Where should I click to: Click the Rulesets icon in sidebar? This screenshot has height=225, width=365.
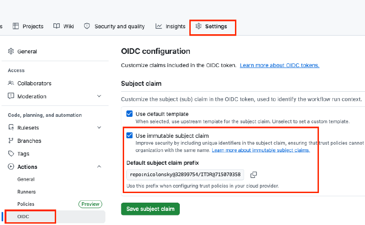11,127
